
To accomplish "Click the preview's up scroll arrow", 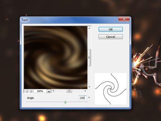I will pos(89,28).
